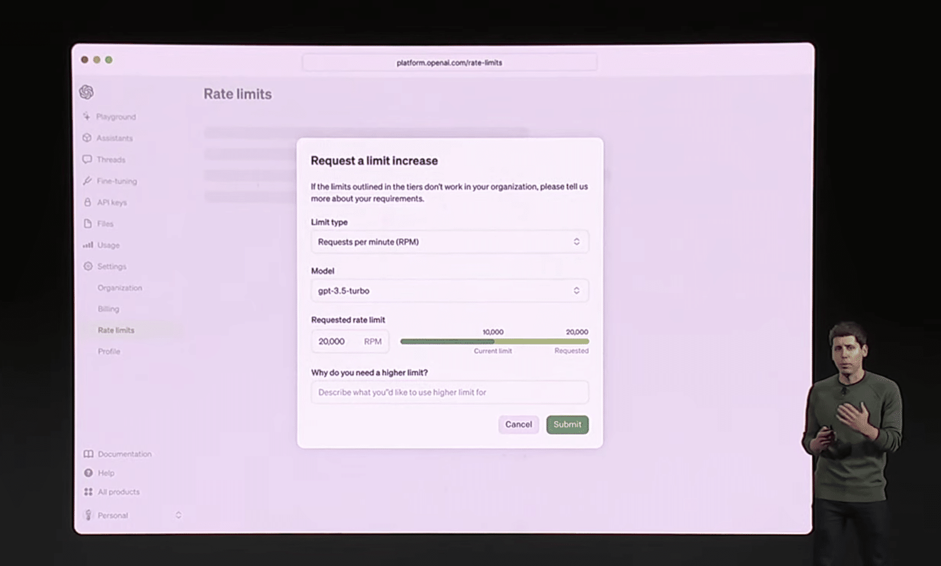Open the Model gpt-3.5-turbo dropdown
The height and width of the screenshot is (566, 941).
coord(450,291)
